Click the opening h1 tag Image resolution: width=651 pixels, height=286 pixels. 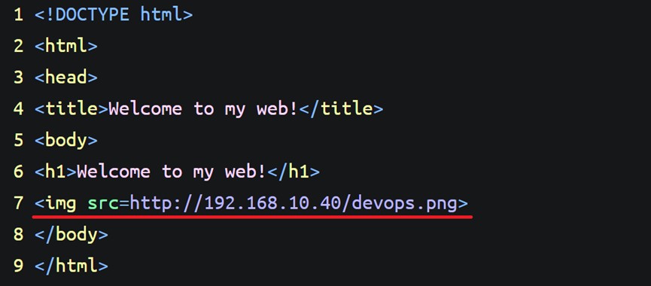(x=56, y=172)
